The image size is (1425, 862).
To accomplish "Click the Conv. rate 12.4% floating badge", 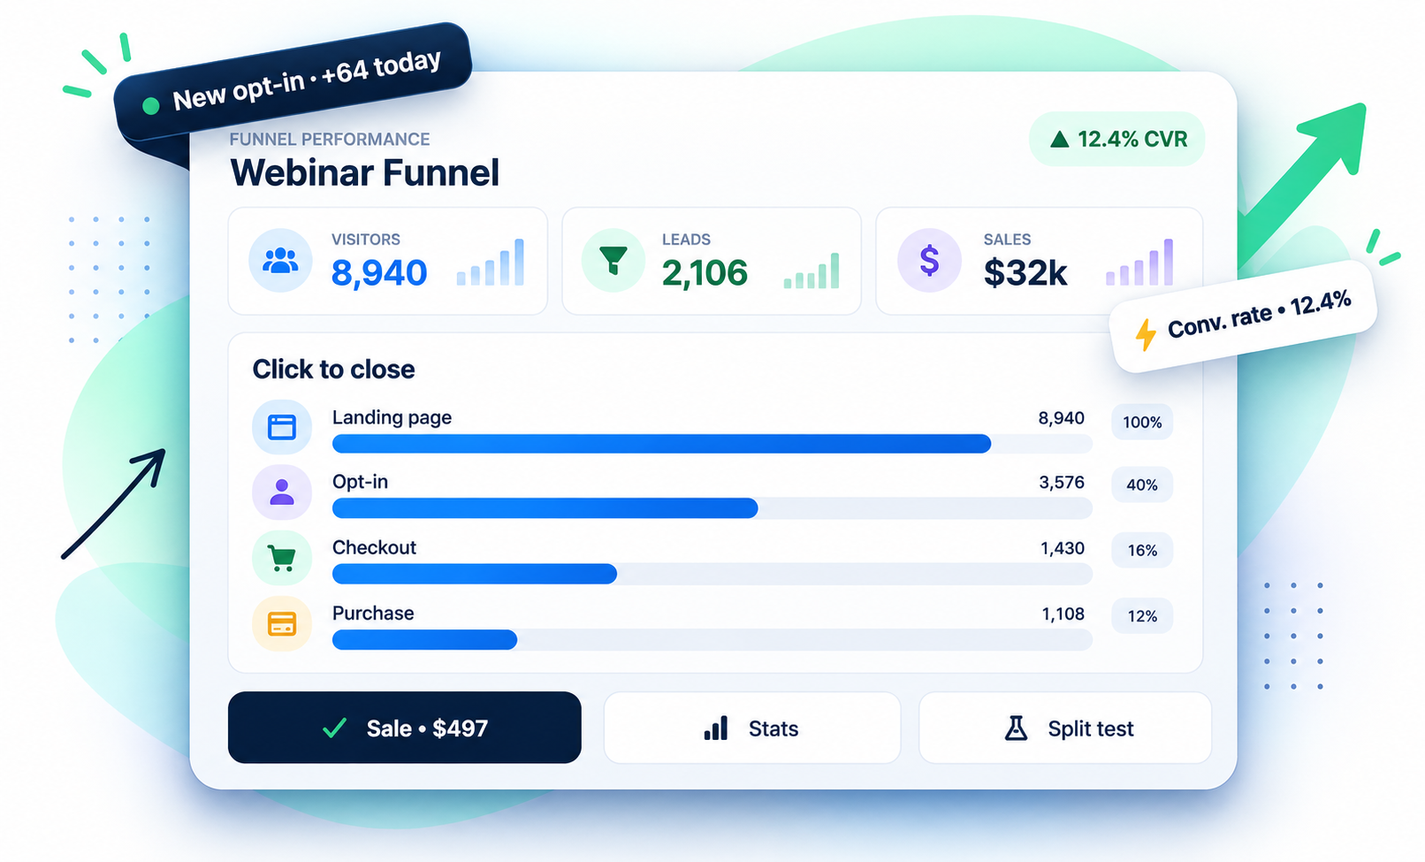I will [1243, 316].
